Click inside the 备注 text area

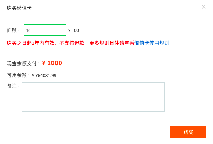93,97
